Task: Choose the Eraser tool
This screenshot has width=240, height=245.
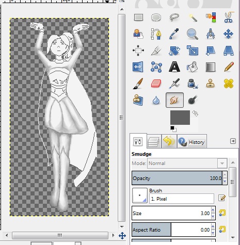Action: [x=156, y=83]
